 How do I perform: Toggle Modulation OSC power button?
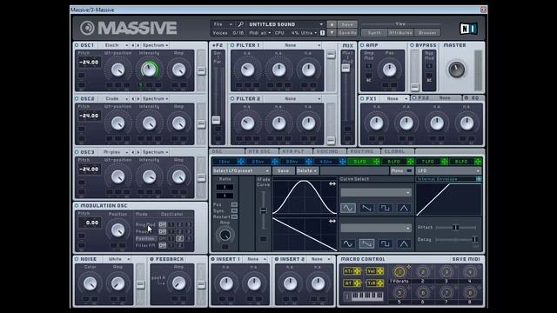[77, 205]
